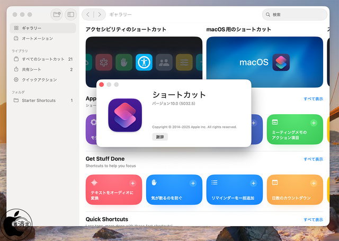Click the list icon on リマインダーを一括追加 card
339x241 pixels.
pyautogui.click(x=215, y=182)
